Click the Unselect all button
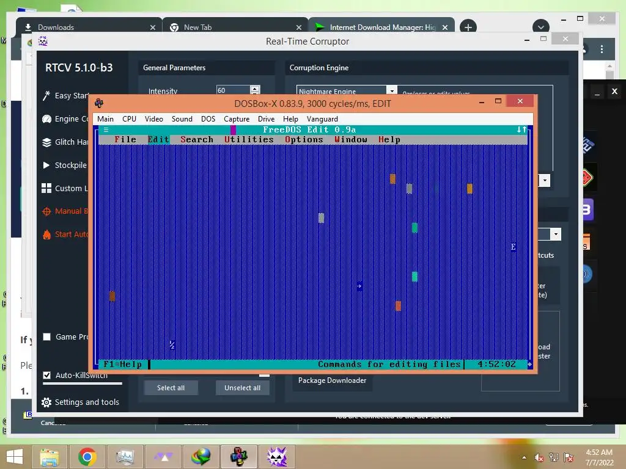The height and width of the screenshot is (469, 626). 242,388
